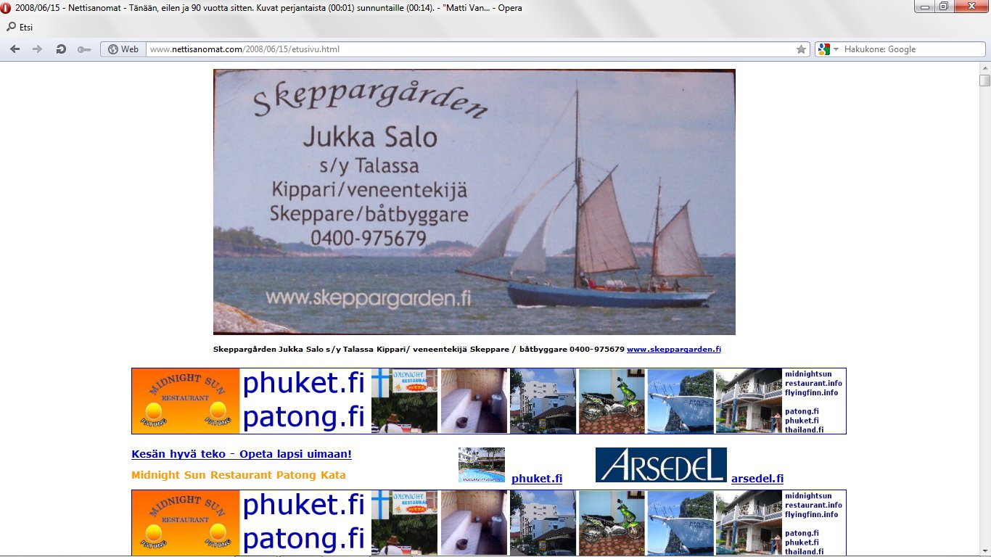The image size is (991, 557).
Task: Click the Arsedel logo banner
Action: tap(660, 465)
